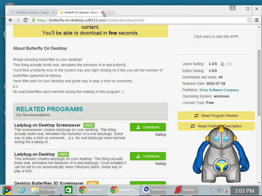262x196 pixels.
Task: Follow the Drive Software Company publisher link
Action: pyautogui.click(x=219, y=90)
